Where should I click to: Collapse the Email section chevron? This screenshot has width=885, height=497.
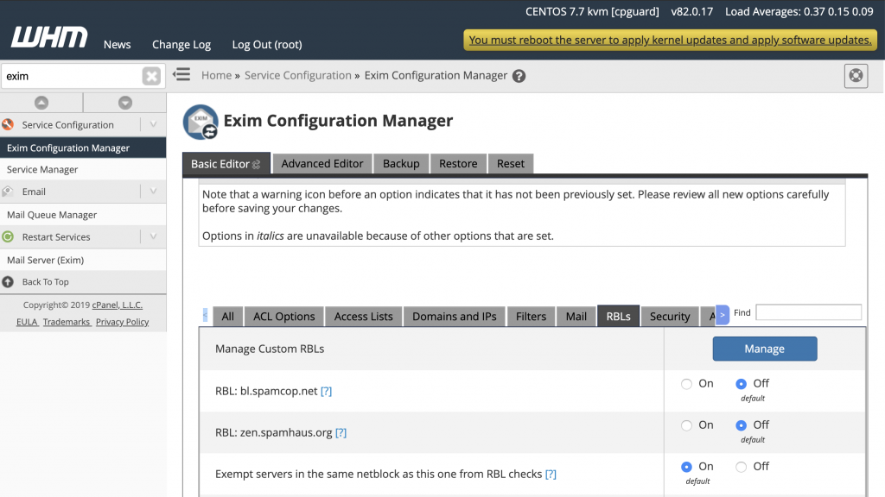[153, 192]
